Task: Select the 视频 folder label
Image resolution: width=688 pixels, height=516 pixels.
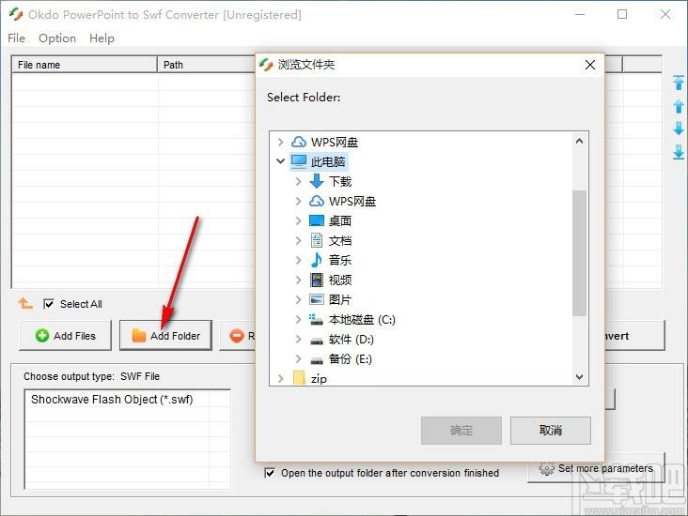Action: pos(340,280)
